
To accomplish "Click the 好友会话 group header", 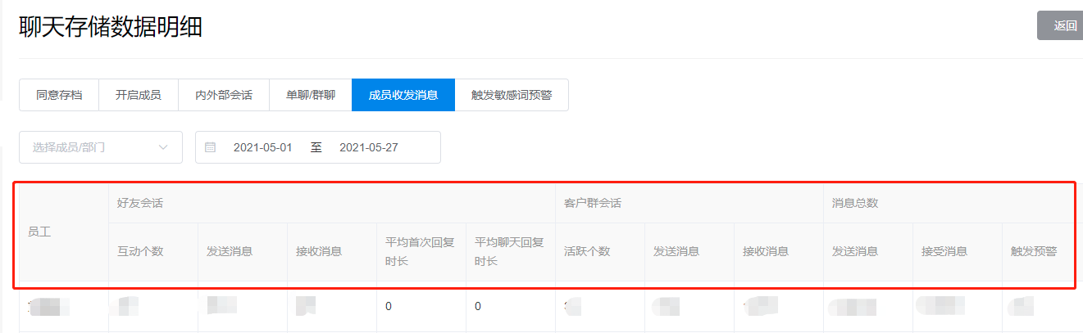I will (140, 203).
